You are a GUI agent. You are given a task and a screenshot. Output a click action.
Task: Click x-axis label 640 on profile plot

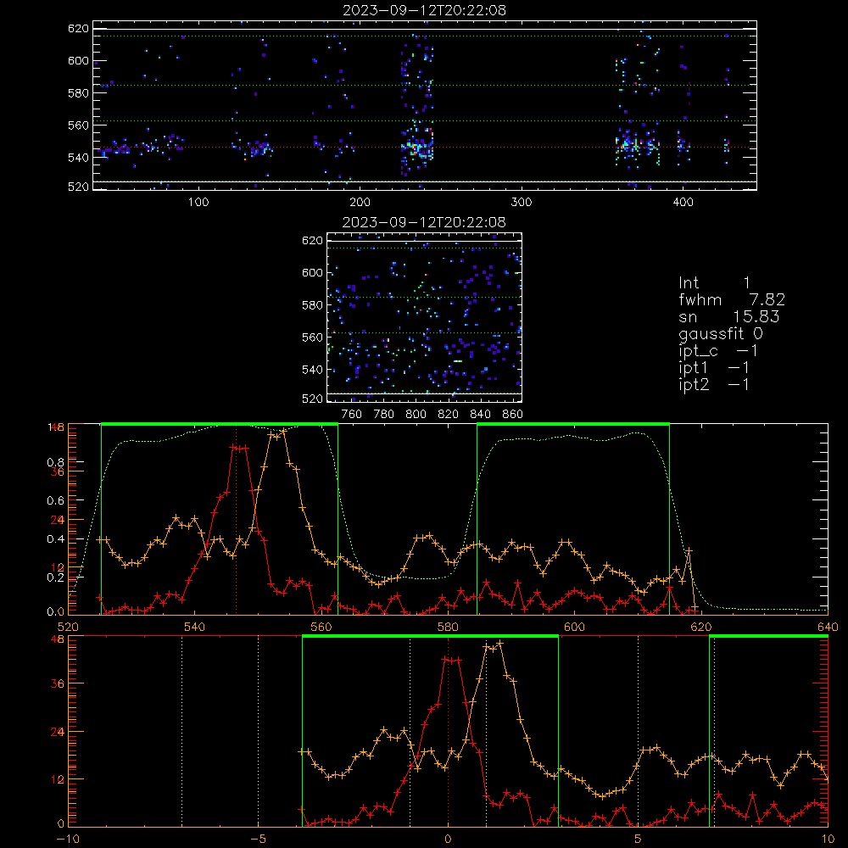(x=828, y=628)
